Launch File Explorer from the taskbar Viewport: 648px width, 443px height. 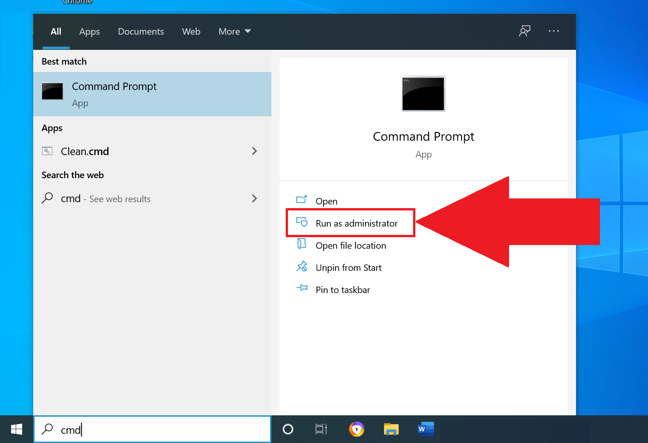[391, 429]
